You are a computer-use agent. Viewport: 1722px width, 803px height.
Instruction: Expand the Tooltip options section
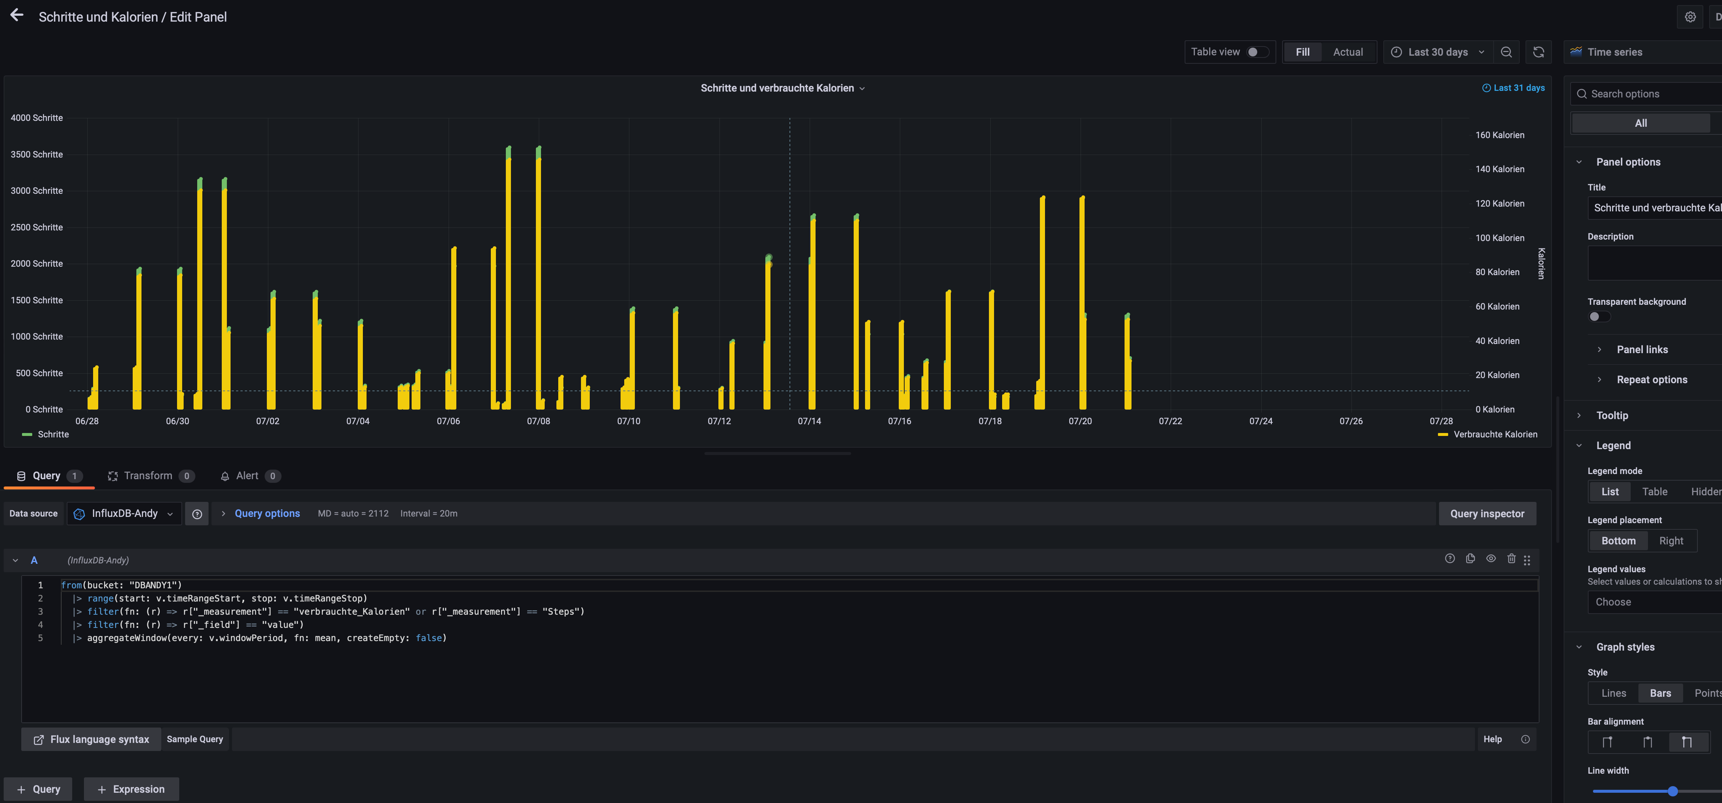coord(1612,415)
